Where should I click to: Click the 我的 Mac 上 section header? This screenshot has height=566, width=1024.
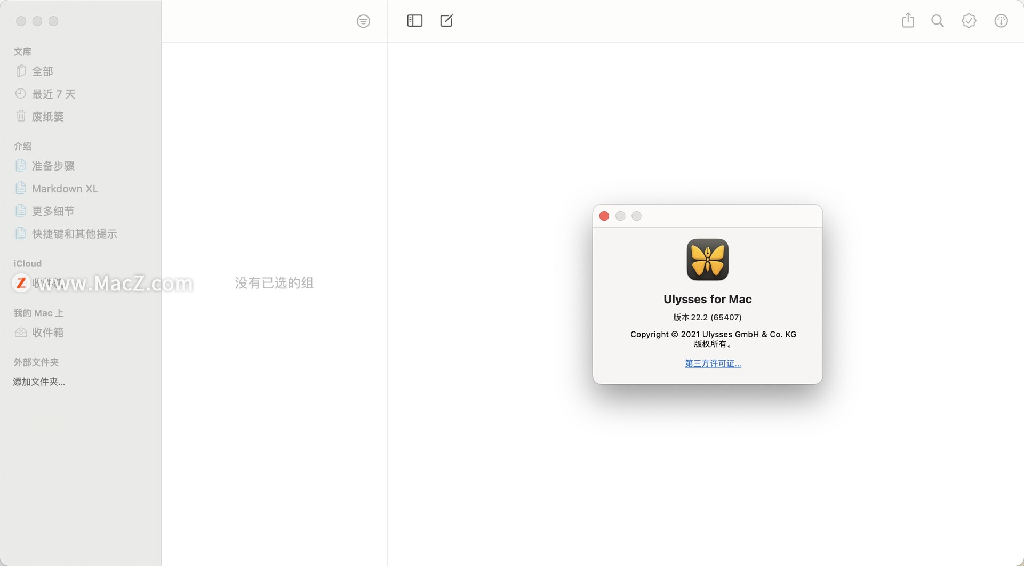38,313
